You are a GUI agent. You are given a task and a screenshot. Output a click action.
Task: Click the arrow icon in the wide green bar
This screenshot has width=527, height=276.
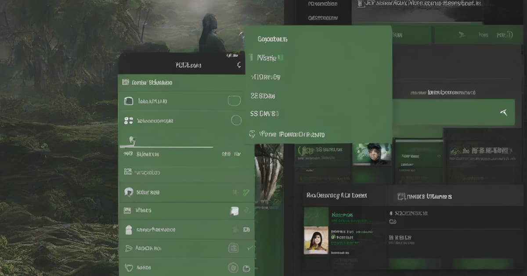[x=504, y=113]
